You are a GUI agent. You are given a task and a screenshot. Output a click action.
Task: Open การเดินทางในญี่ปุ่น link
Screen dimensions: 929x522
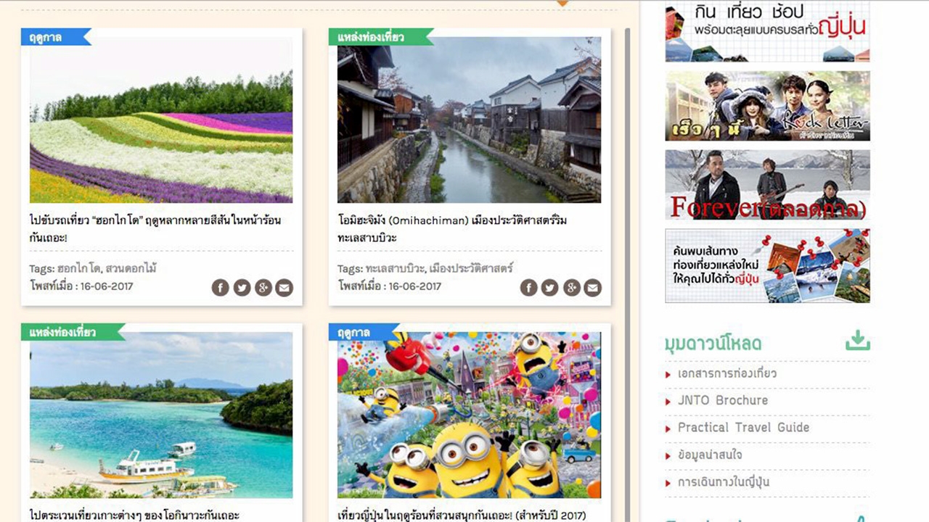pos(723,482)
